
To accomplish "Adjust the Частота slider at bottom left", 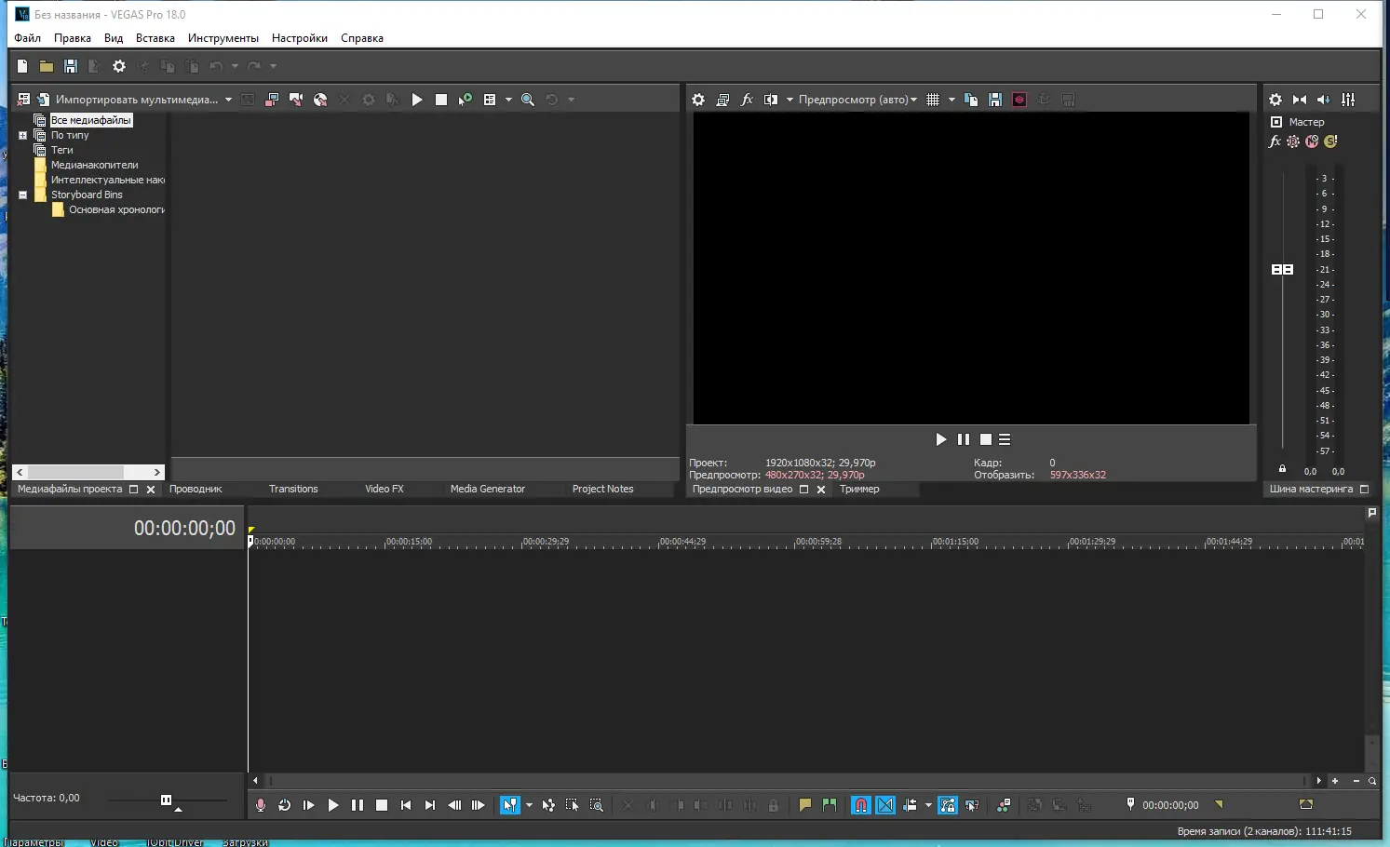I will pyautogui.click(x=165, y=798).
